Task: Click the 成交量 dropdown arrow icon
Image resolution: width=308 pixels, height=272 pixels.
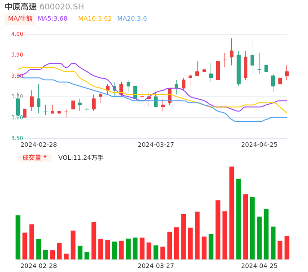Action: click(45, 157)
